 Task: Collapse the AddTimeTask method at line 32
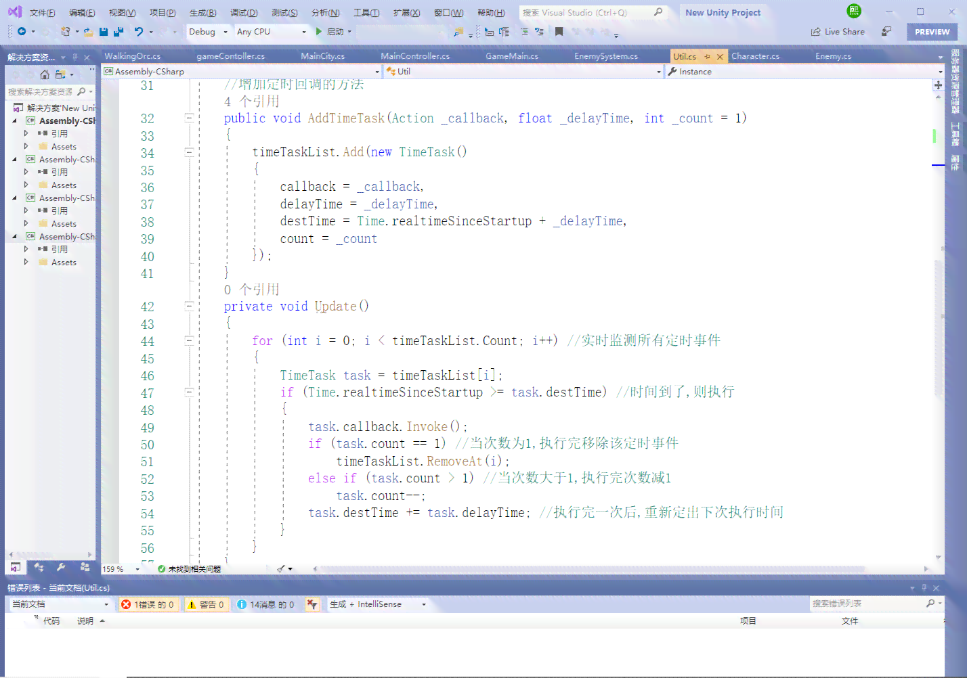[189, 118]
